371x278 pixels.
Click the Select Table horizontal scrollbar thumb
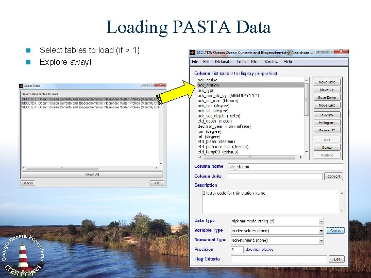point(62,168)
